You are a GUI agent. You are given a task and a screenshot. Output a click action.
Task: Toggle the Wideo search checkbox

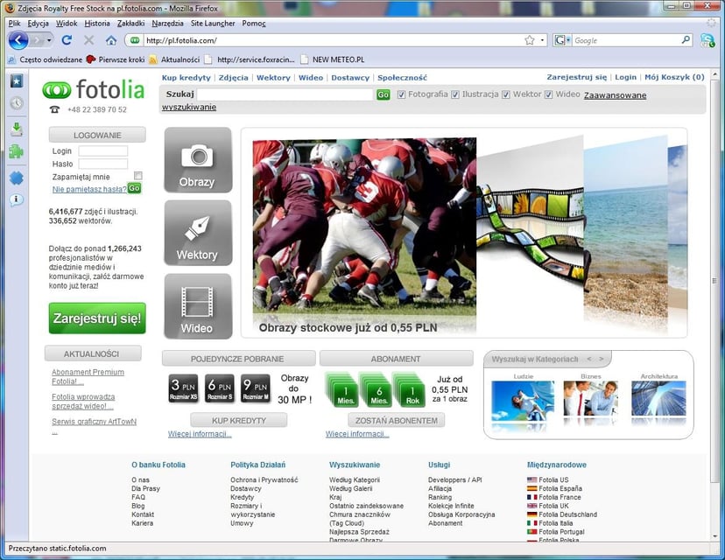549,94
